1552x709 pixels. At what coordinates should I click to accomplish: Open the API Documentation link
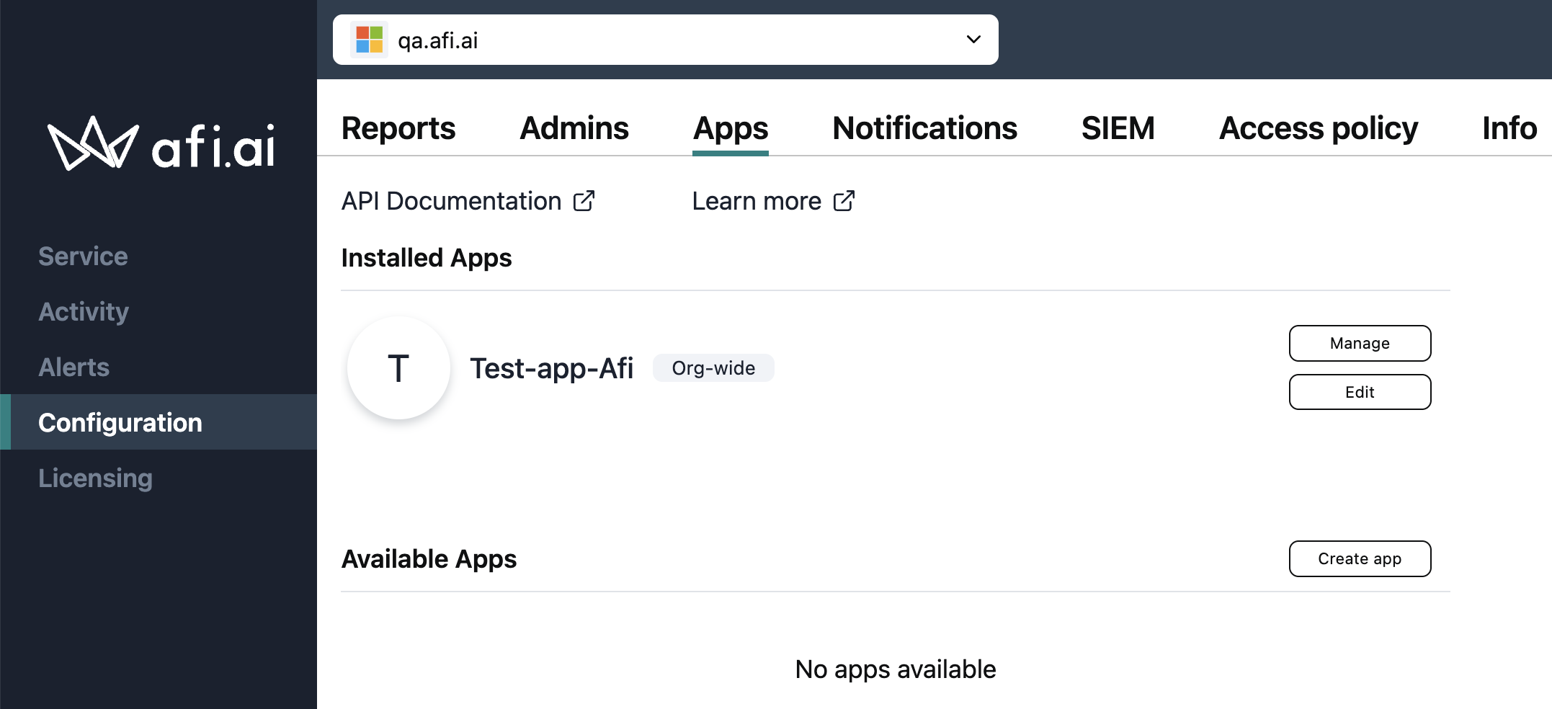coord(451,201)
